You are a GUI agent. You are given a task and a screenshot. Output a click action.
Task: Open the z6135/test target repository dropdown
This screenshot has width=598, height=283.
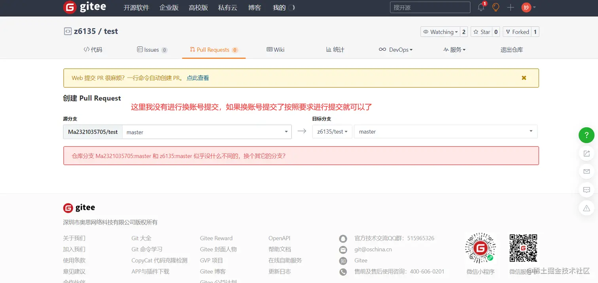332,132
